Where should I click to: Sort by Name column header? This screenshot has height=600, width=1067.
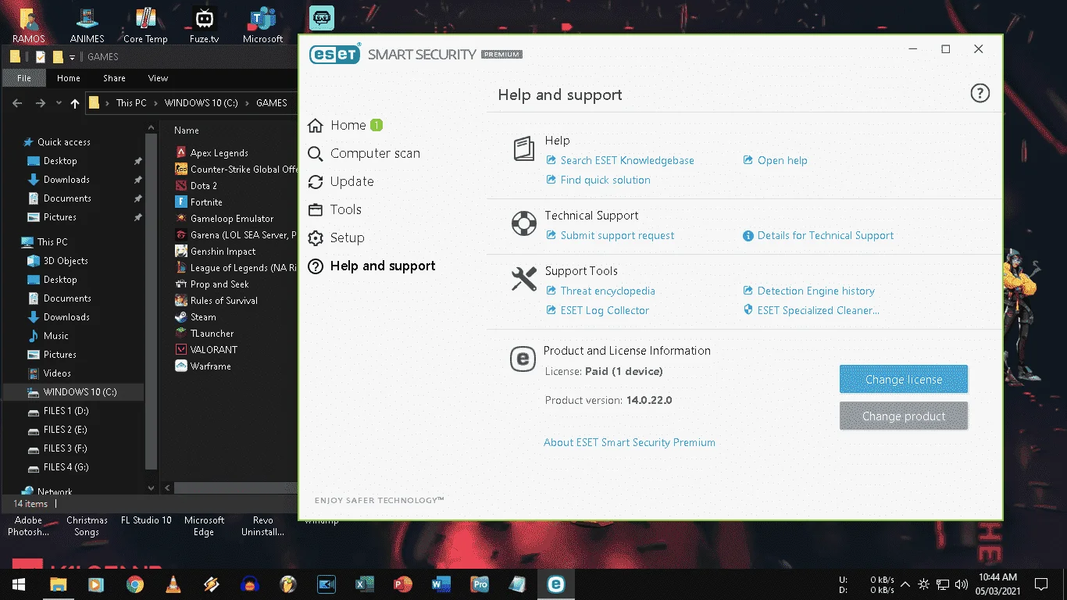point(187,130)
